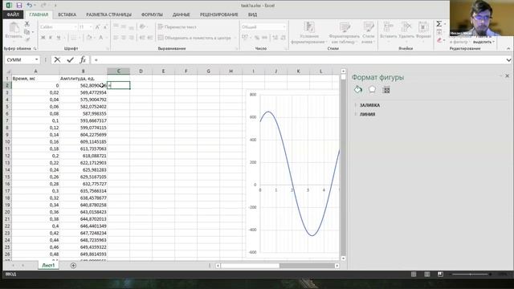Click the AutoSum sigma icon
Screen dimensions: 514x289
439,24
